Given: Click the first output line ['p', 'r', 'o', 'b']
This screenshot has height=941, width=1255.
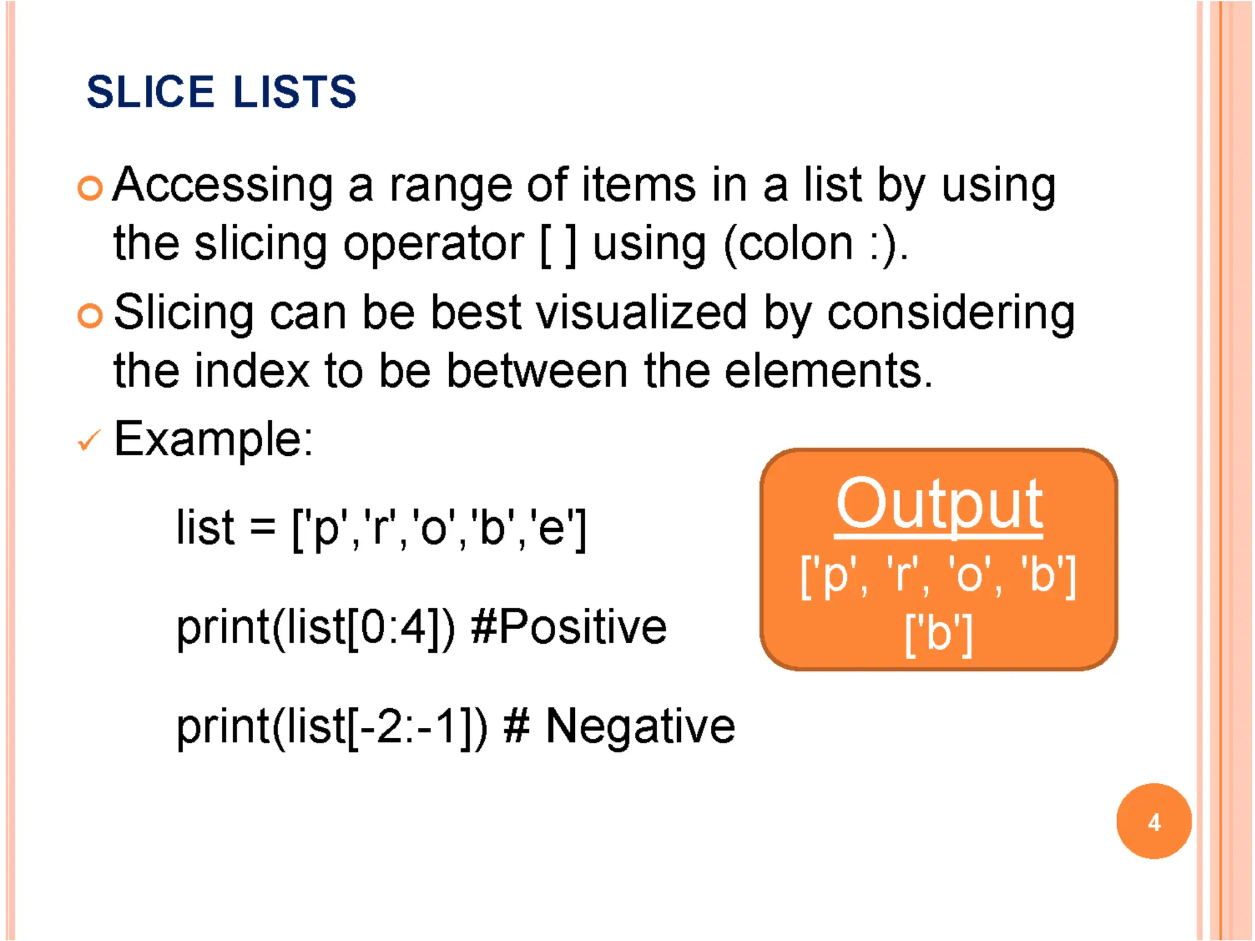Looking at the screenshot, I should click(x=939, y=576).
